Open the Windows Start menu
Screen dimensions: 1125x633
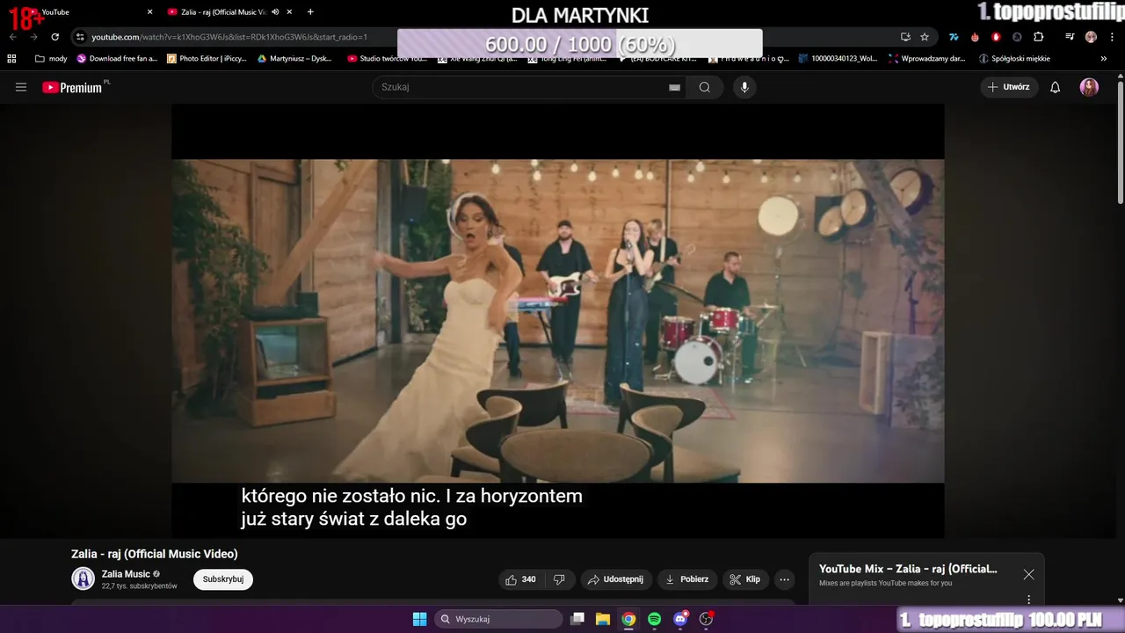[419, 619]
